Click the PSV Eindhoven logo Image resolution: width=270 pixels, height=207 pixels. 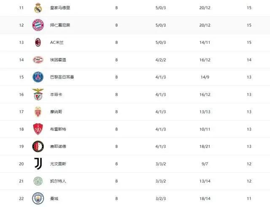(x=38, y=60)
